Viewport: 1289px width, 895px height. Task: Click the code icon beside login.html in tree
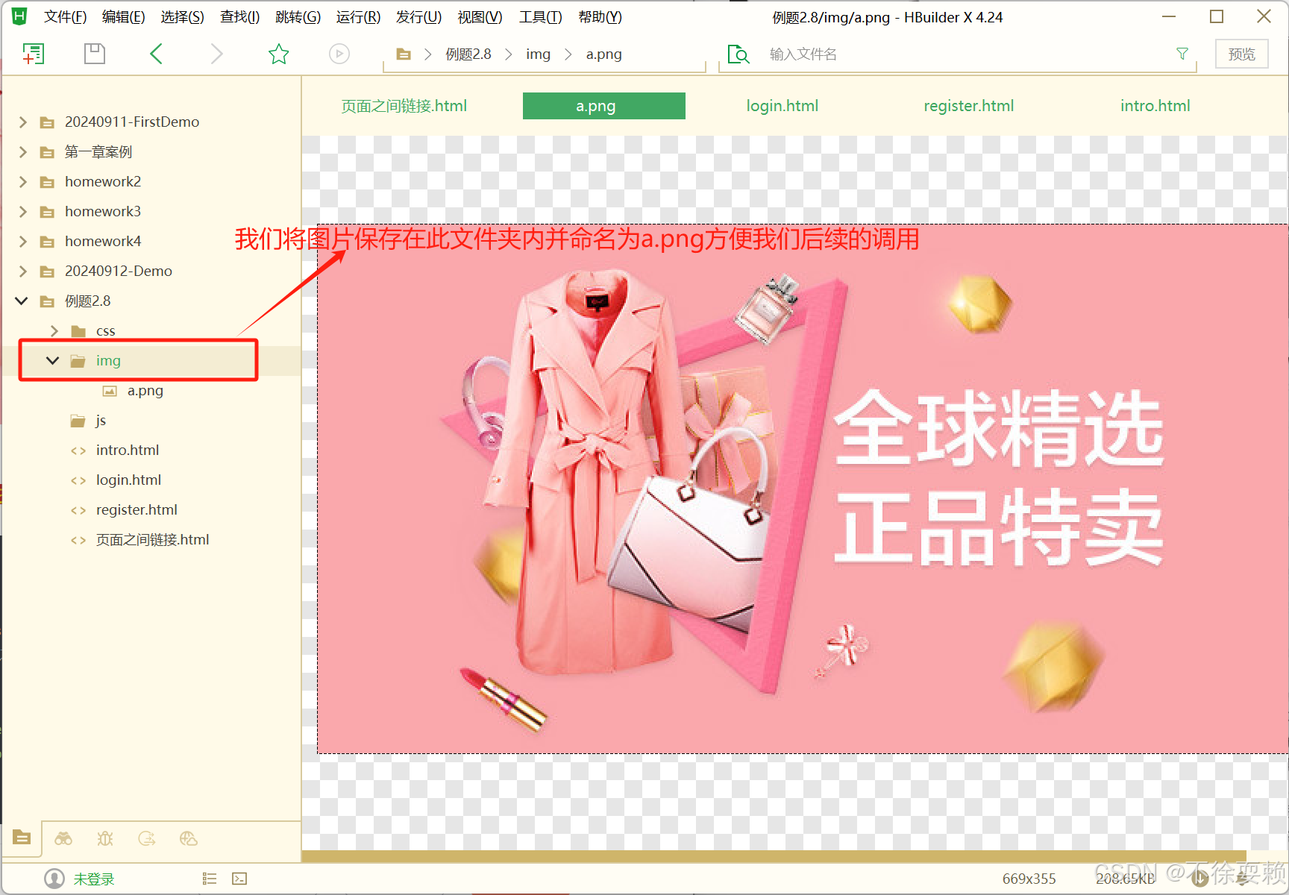pyautogui.click(x=78, y=480)
